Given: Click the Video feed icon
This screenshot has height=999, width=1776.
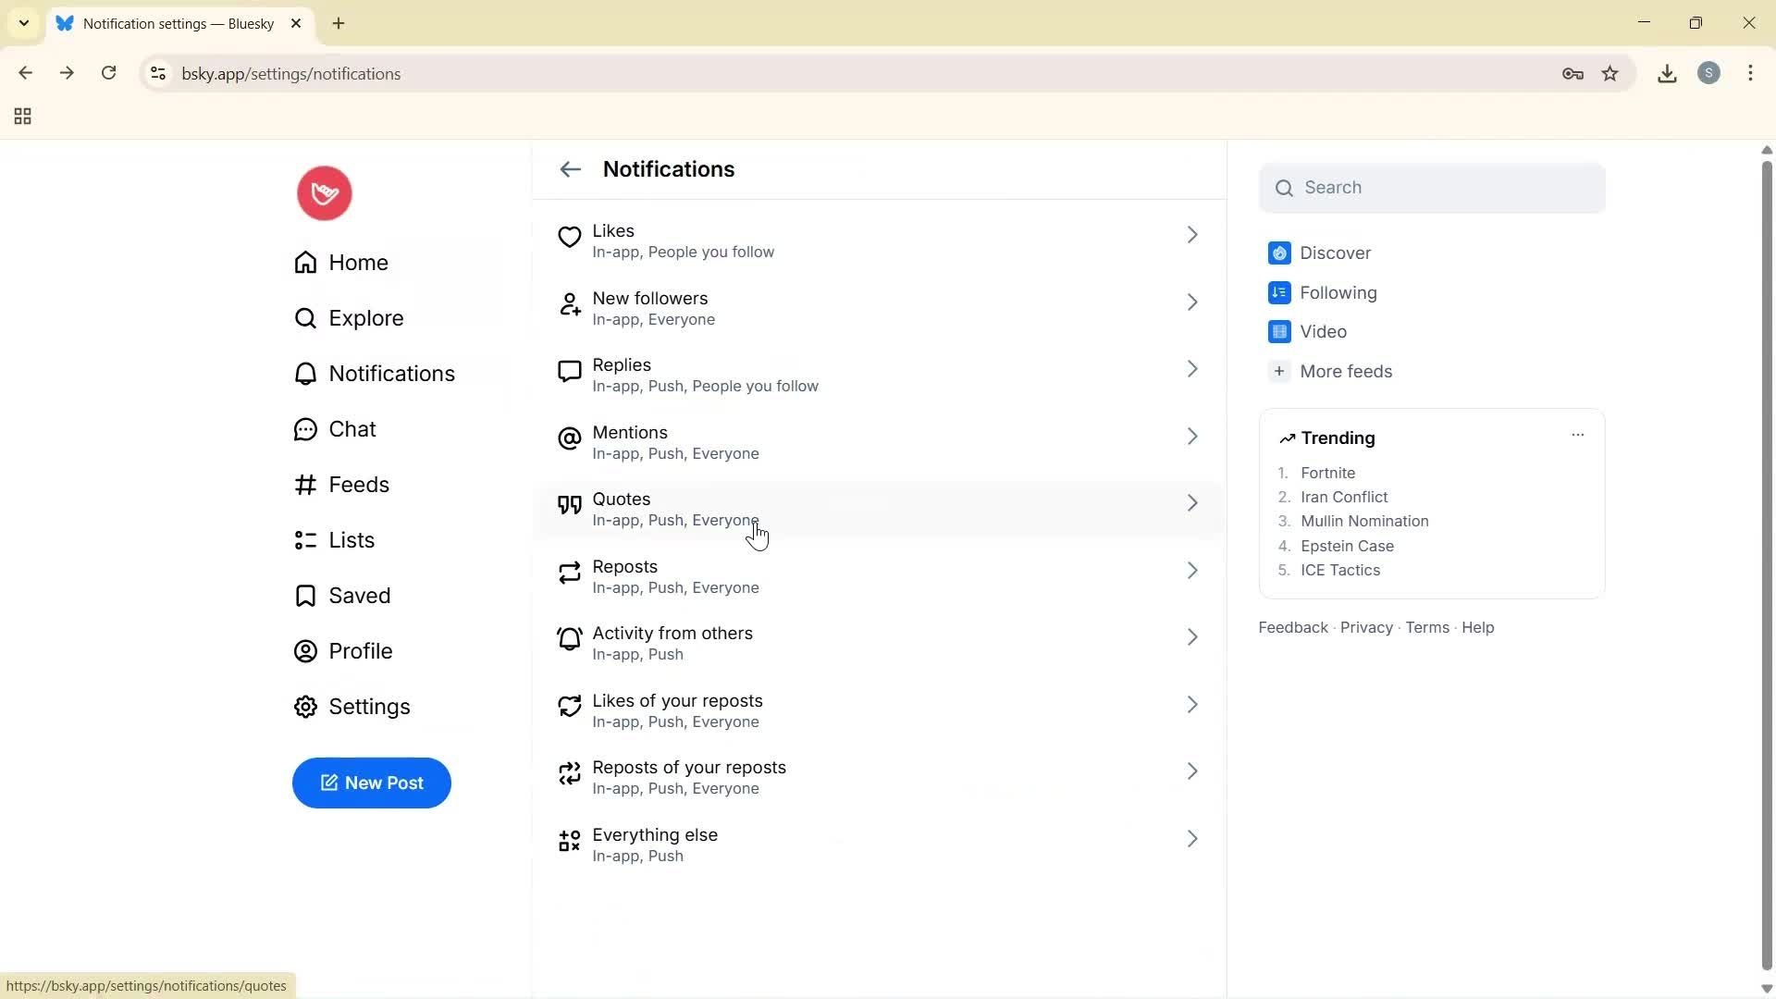Looking at the screenshot, I should (1279, 331).
